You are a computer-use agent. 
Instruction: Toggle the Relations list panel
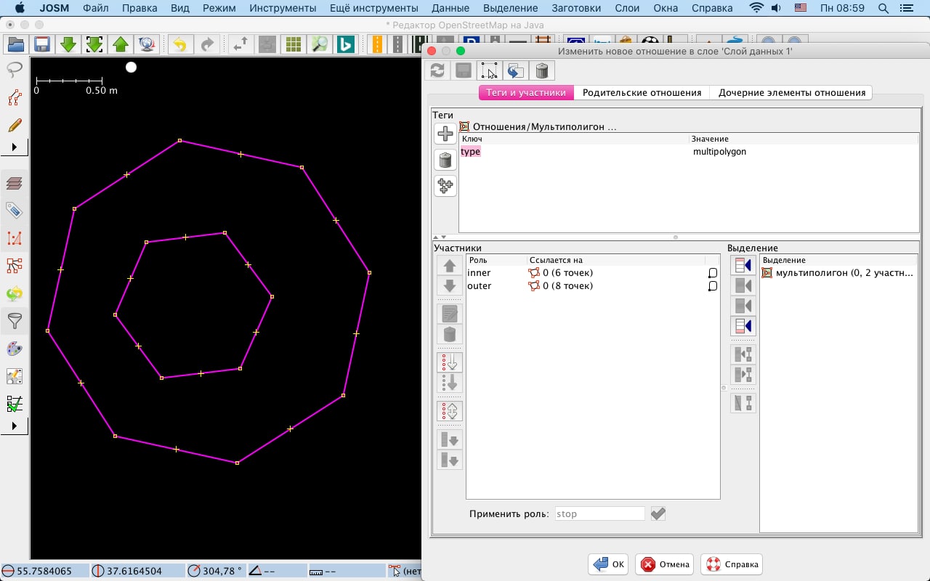[15, 266]
